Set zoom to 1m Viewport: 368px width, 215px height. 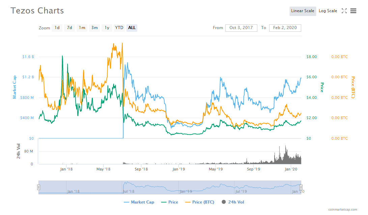click(82, 28)
